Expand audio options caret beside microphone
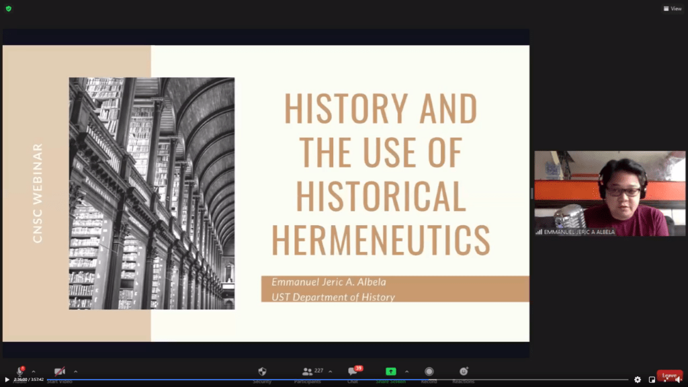Viewport: 688px width, 387px height. click(34, 372)
